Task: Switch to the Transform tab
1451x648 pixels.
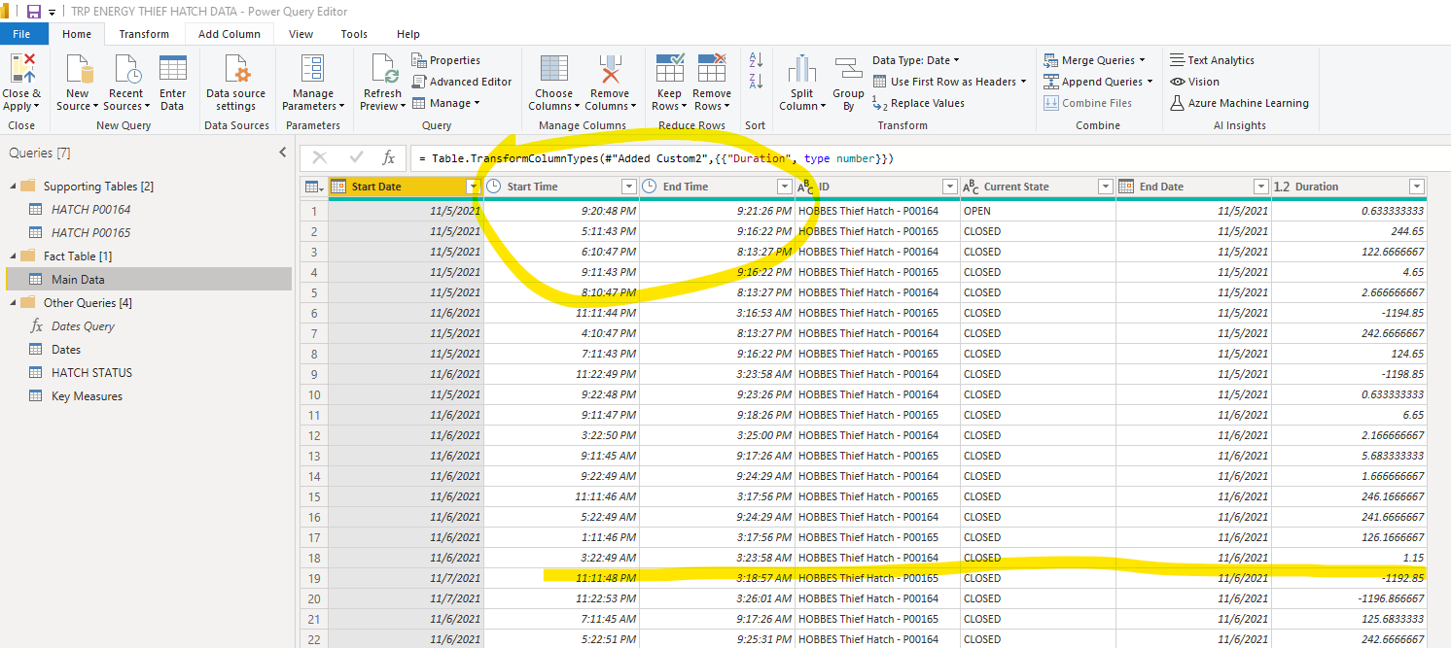Action: pyautogui.click(x=144, y=34)
